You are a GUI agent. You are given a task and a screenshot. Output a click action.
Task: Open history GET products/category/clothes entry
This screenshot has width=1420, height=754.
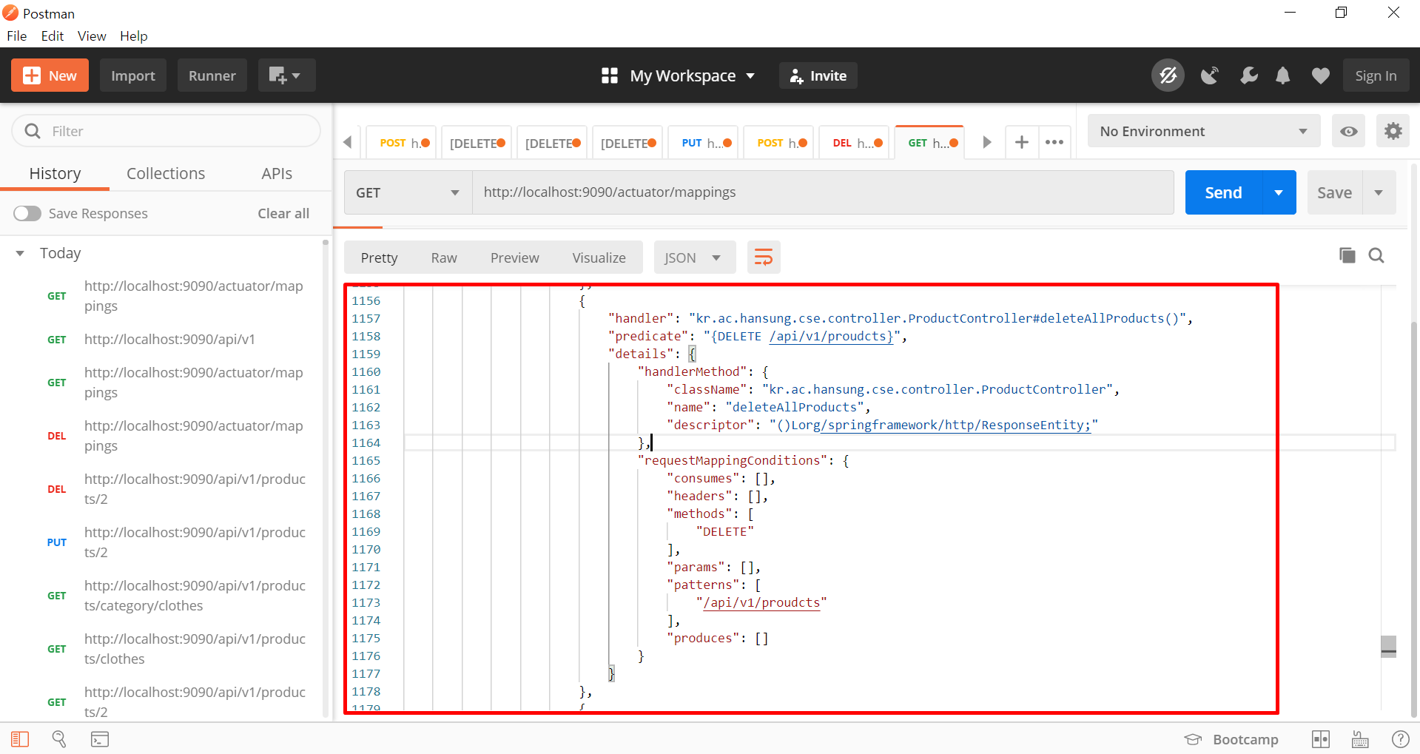click(195, 596)
